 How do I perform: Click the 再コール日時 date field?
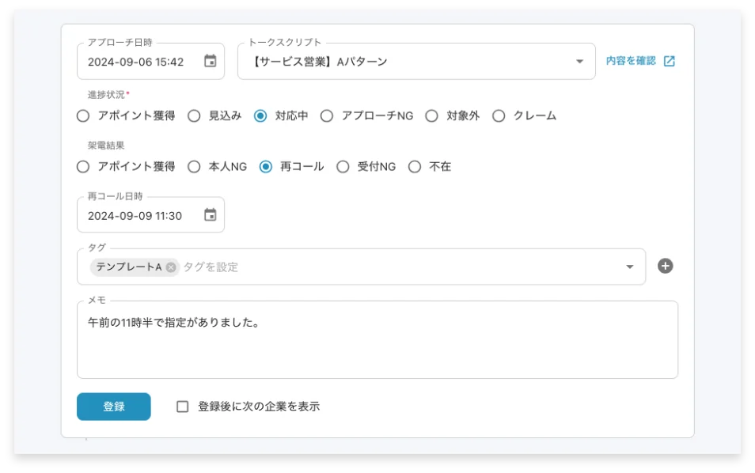[x=150, y=215]
